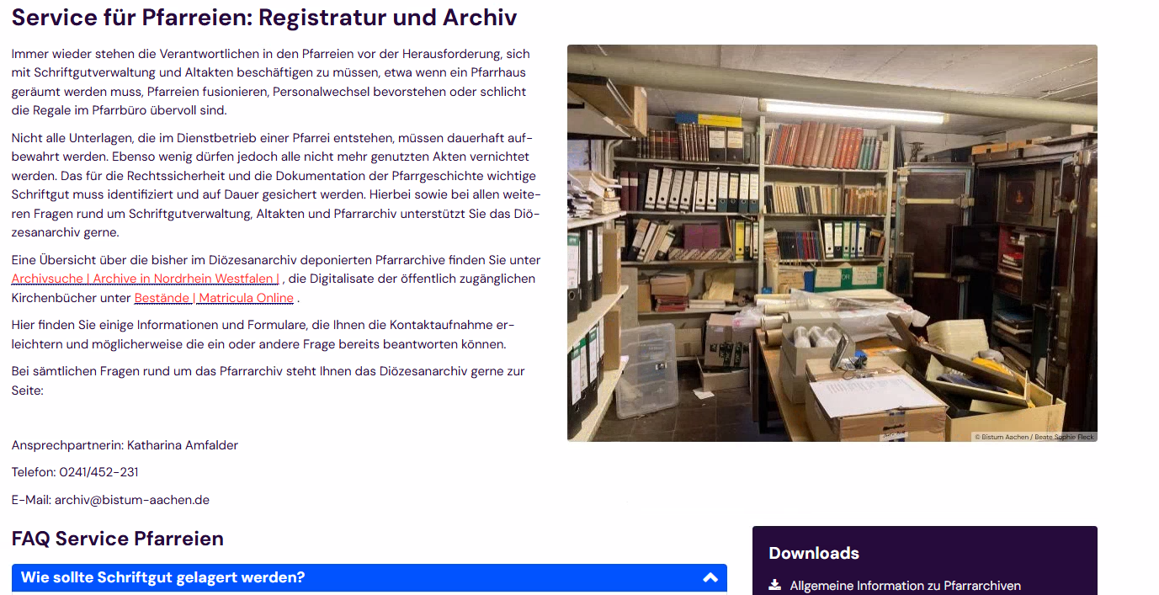This screenshot has height=595, width=1159.
Task: Click the contact name Katharina Amfalder
Action: (x=183, y=445)
